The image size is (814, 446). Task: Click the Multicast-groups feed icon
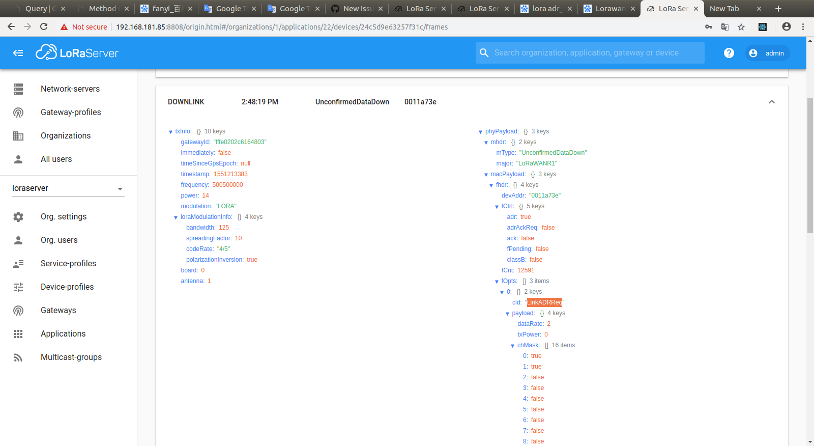click(x=18, y=357)
